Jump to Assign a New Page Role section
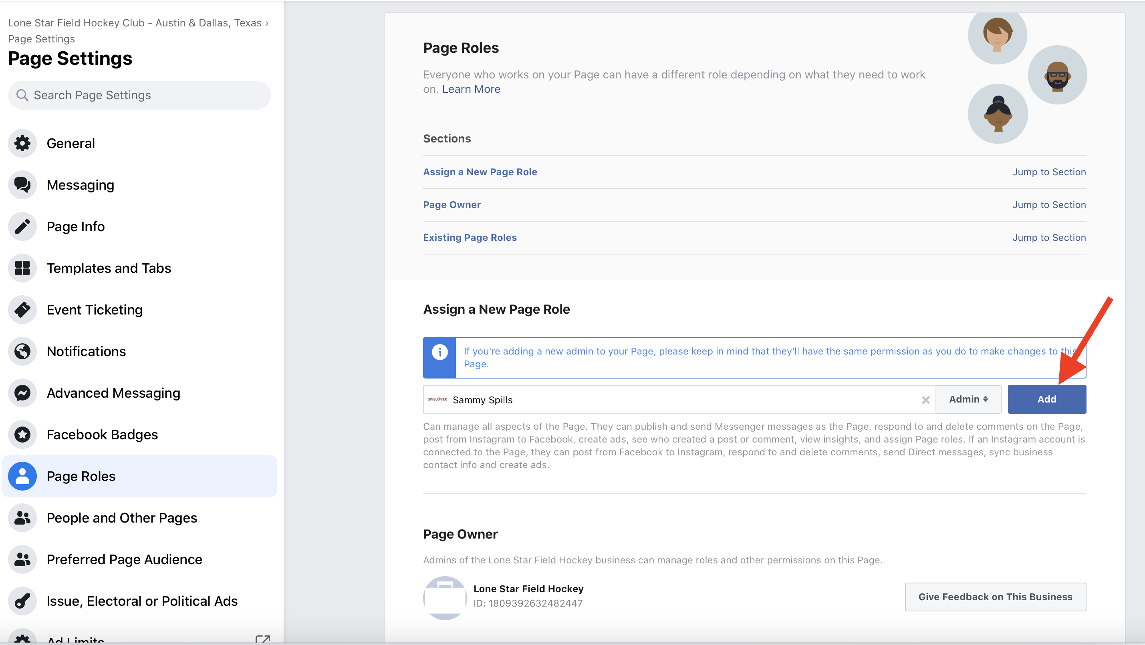The width and height of the screenshot is (1145, 645). (x=480, y=172)
